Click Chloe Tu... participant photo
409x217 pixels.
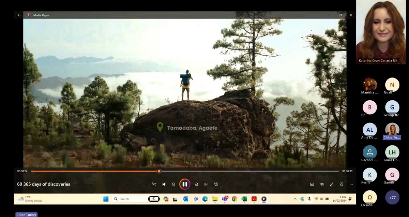(392, 130)
